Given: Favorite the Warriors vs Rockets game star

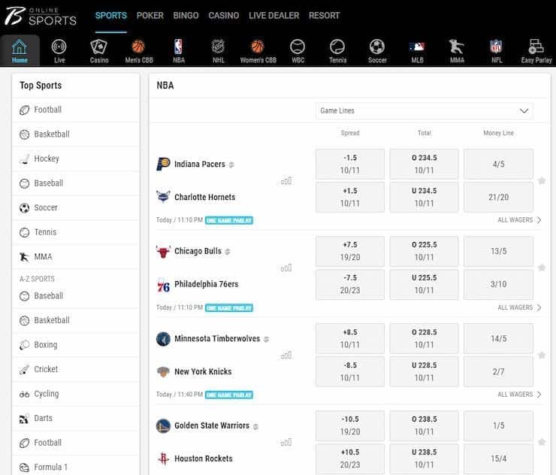Looking at the screenshot, I should point(542,442).
